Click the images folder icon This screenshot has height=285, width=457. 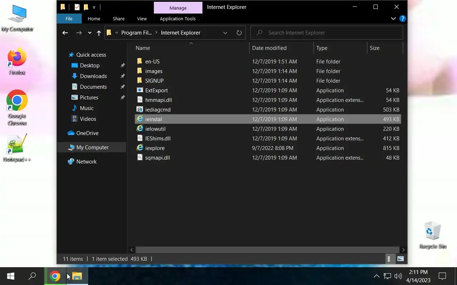pos(140,71)
